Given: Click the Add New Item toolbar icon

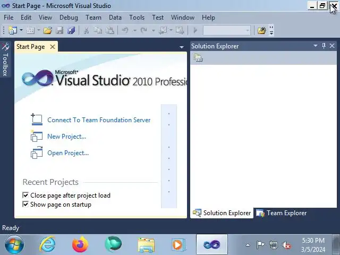Looking at the screenshot, I should coord(30,30).
